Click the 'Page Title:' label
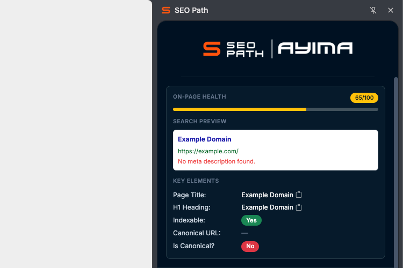Image resolution: width=403 pixels, height=268 pixels. coord(190,195)
